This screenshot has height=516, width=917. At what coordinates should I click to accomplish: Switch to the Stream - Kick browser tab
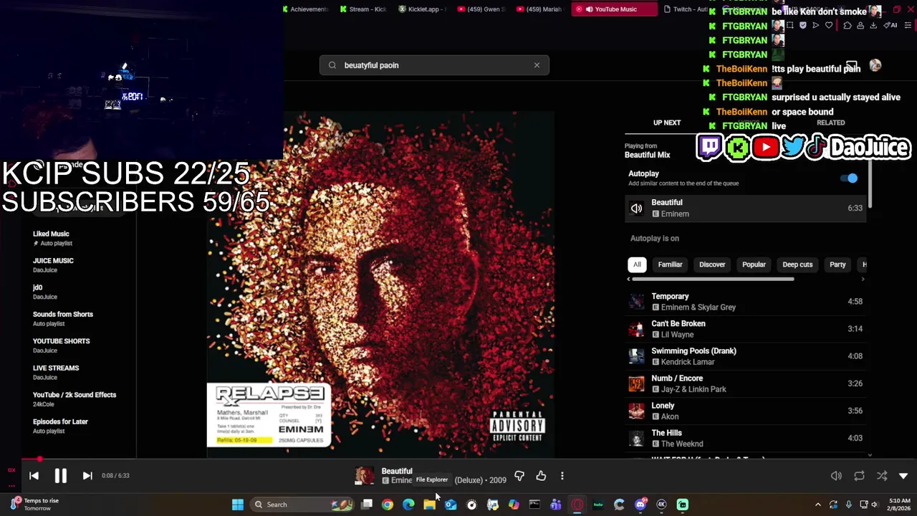(x=363, y=9)
